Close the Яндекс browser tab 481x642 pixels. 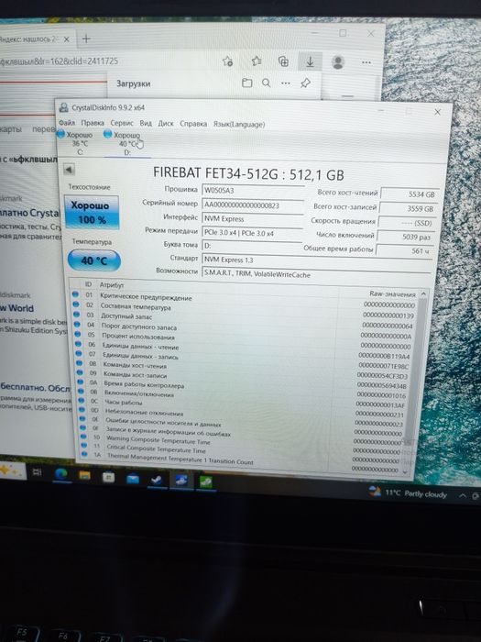pyautogui.click(x=67, y=39)
